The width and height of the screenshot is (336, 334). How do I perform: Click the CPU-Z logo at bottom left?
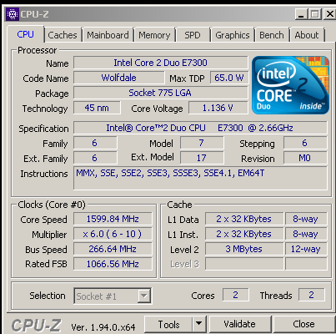point(36,325)
